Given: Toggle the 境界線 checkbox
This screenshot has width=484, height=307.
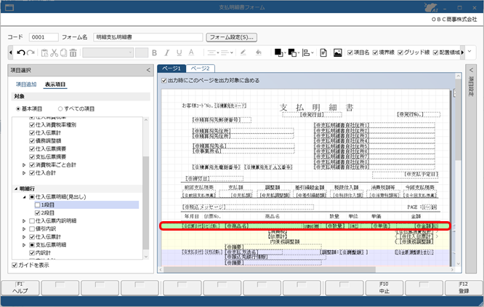Looking at the screenshot, I should [375, 52].
